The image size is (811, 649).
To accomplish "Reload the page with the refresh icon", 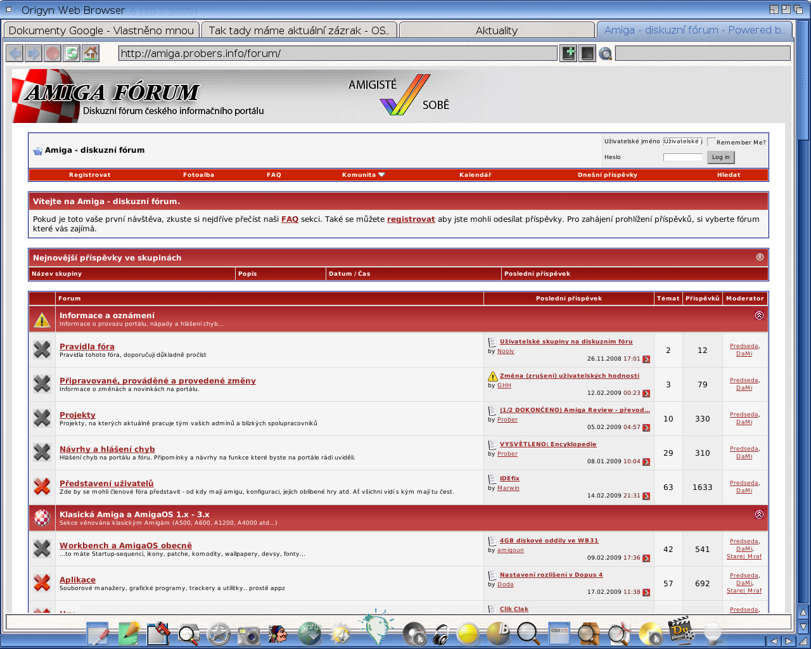I will click(72, 53).
